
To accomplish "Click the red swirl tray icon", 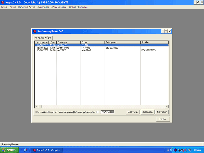I will (x=186, y=150).
